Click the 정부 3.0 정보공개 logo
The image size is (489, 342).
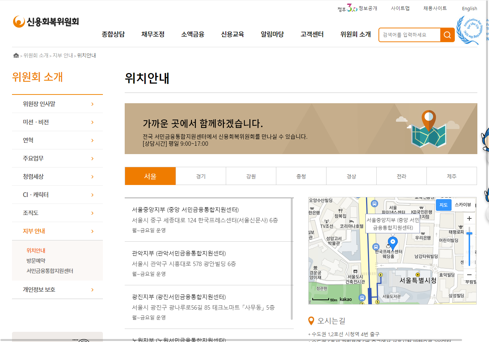click(357, 8)
